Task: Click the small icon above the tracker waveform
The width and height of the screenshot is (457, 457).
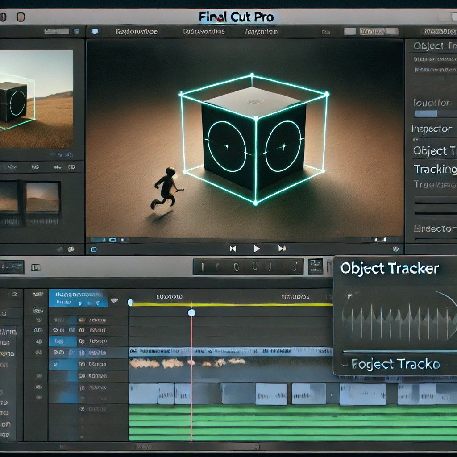Action: (x=350, y=296)
